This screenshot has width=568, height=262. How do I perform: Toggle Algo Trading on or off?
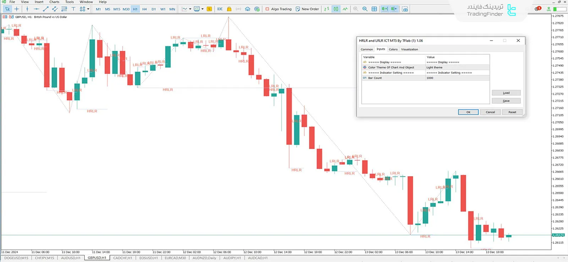(x=278, y=9)
